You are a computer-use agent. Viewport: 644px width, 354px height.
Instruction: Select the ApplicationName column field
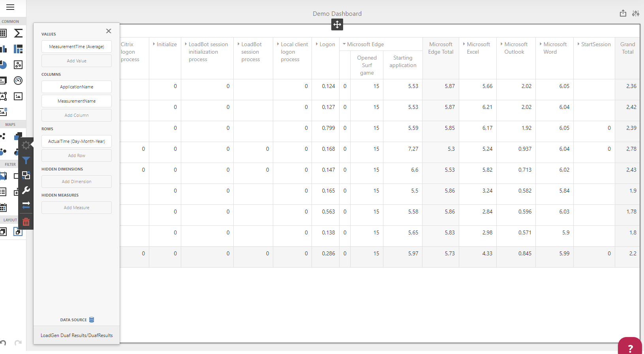pyautogui.click(x=77, y=87)
